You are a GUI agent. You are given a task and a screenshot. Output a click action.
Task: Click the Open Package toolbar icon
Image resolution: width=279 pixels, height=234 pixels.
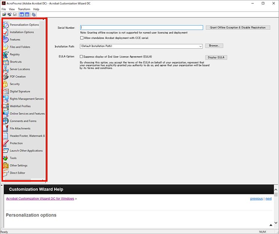point(4,15)
